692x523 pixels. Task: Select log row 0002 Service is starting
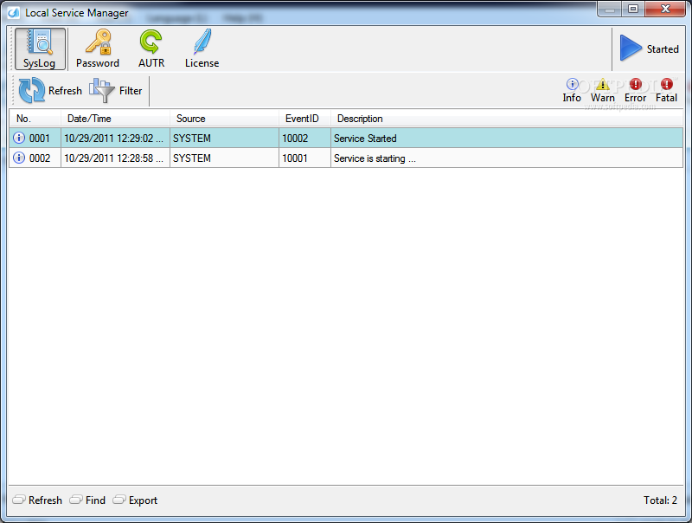tap(346, 158)
